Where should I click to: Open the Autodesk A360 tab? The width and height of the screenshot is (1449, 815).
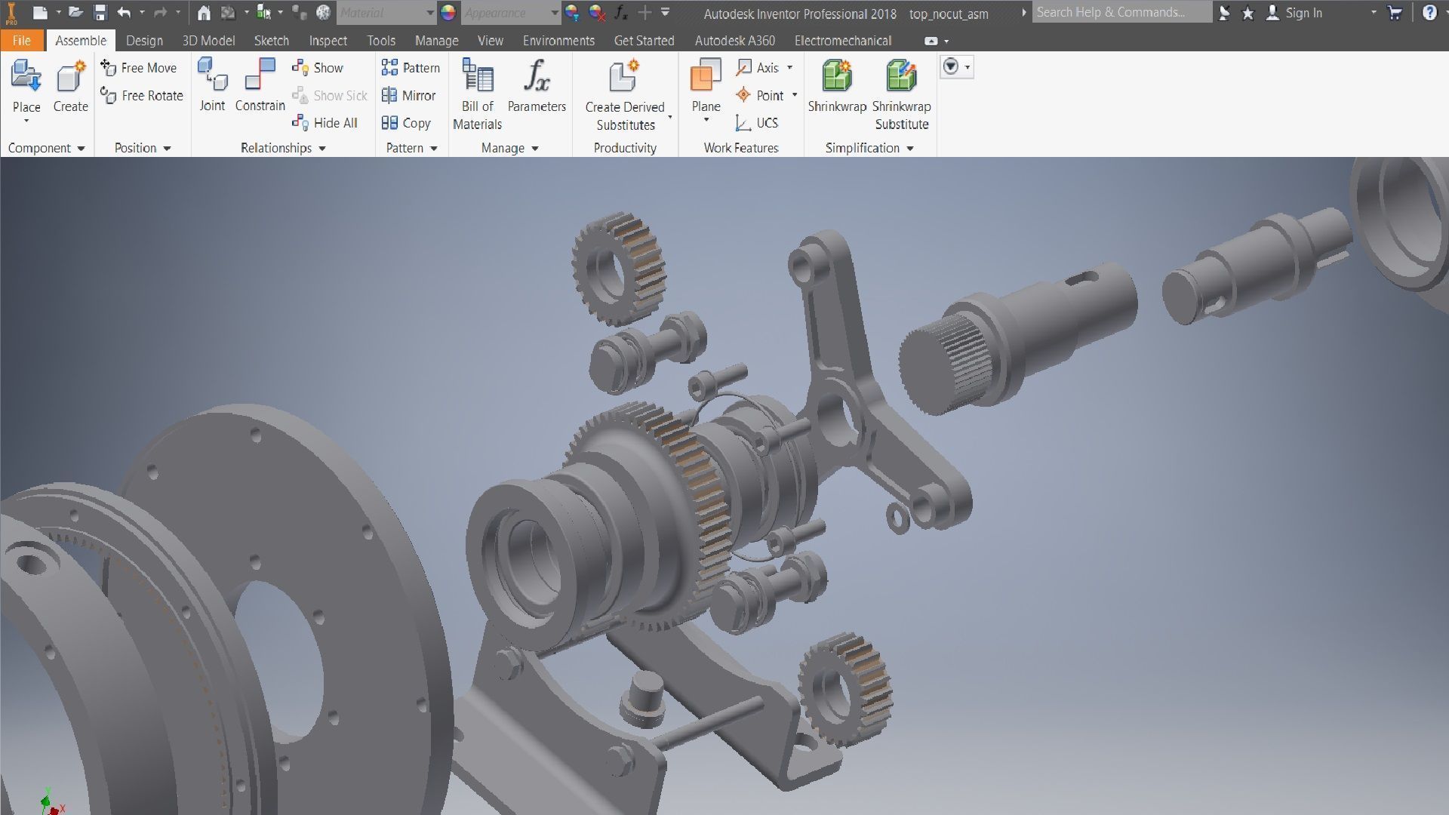(x=734, y=41)
